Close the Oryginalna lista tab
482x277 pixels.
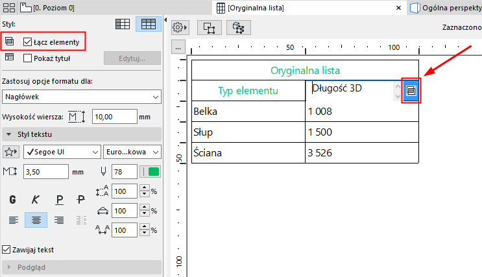pyautogui.click(x=398, y=8)
